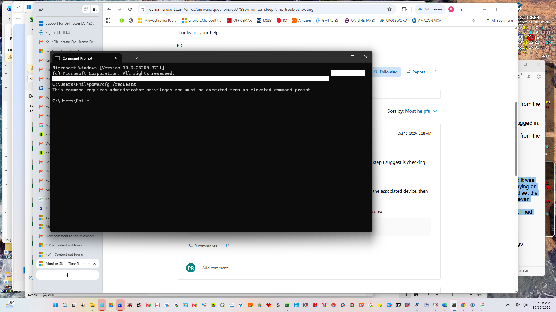The image size is (556, 312).
Task: Switch to New comment to the Microsoft tab
Action: click(x=68, y=236)
